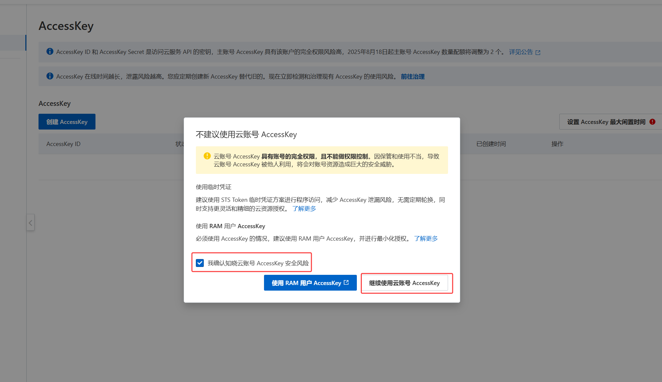Check the AccessKey security risk confirmation checkbox
This screenshot has width=662, height=382.
pos(200,263)
